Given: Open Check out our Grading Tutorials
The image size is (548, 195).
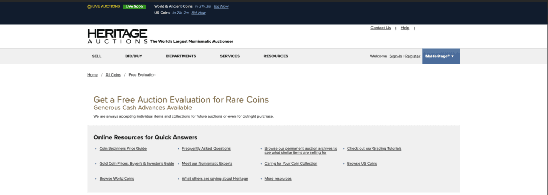Looking at the screenshot, I should (374, 149).
